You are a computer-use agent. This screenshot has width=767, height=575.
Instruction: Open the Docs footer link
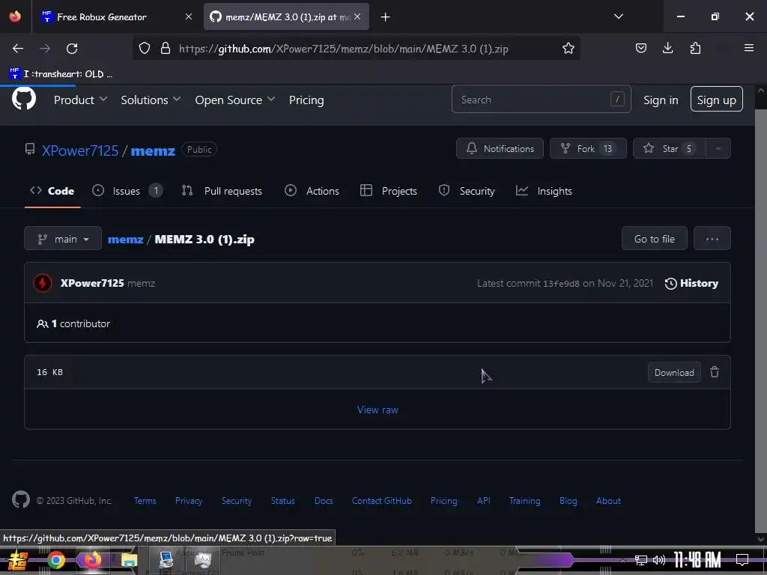324,501
